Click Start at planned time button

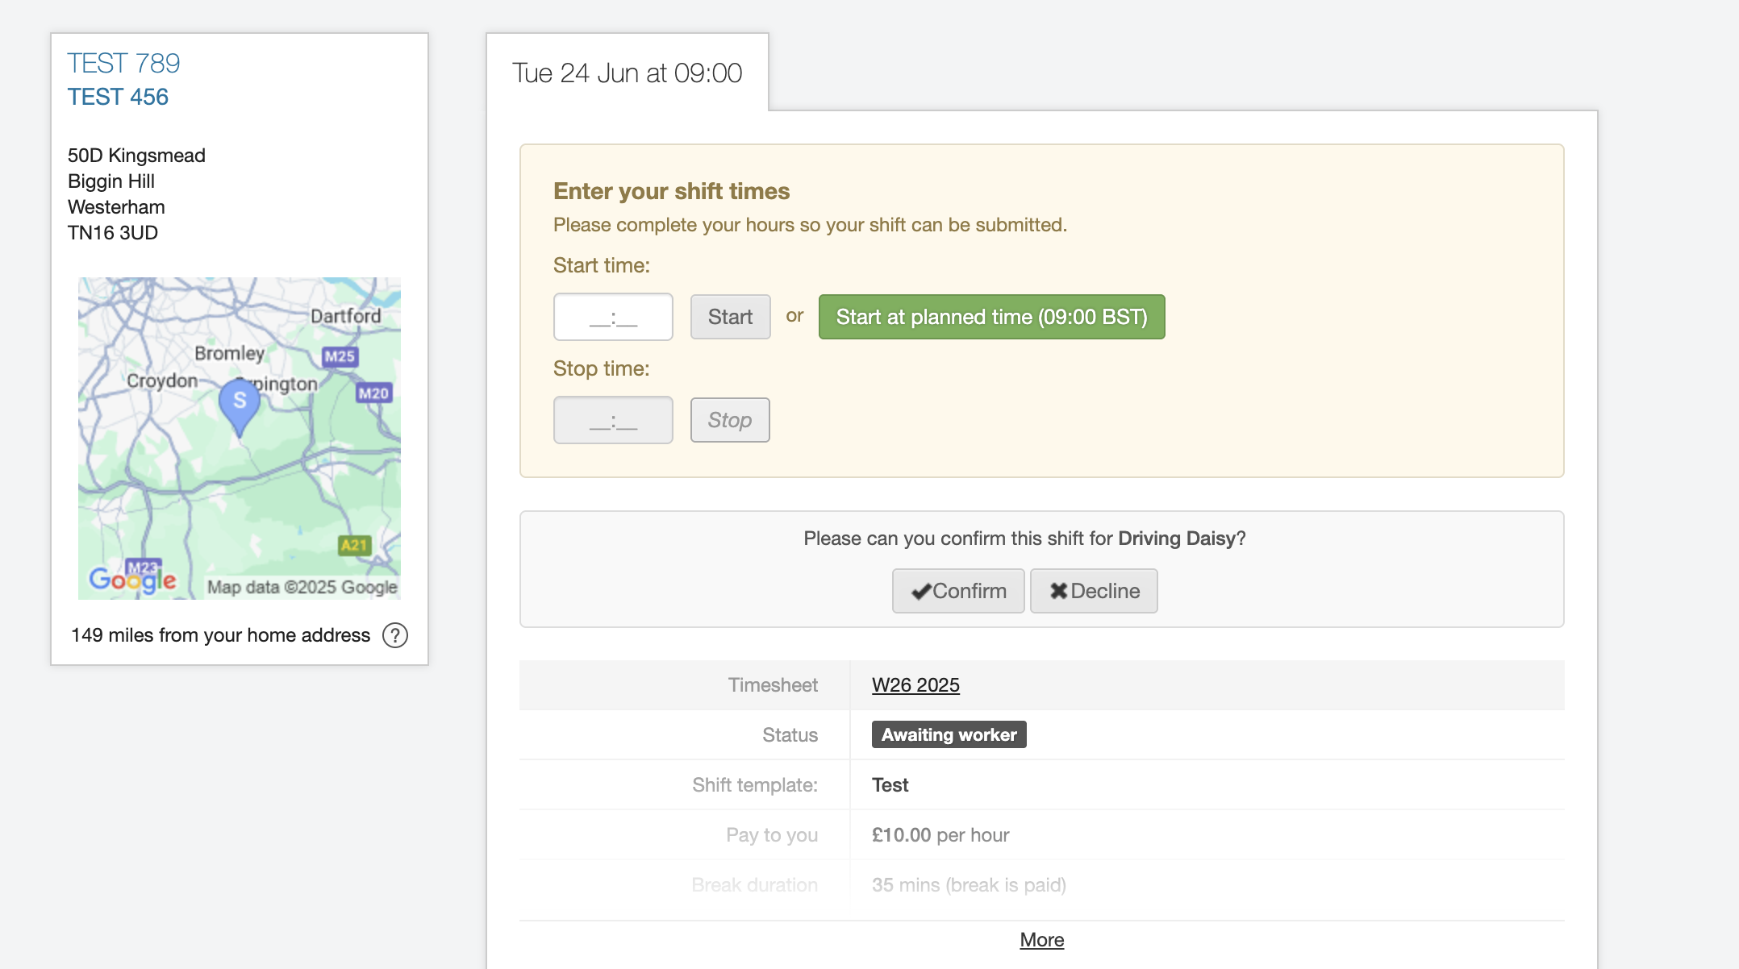point(991,317)
